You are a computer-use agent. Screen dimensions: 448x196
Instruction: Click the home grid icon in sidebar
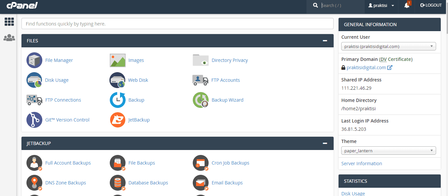9,22
